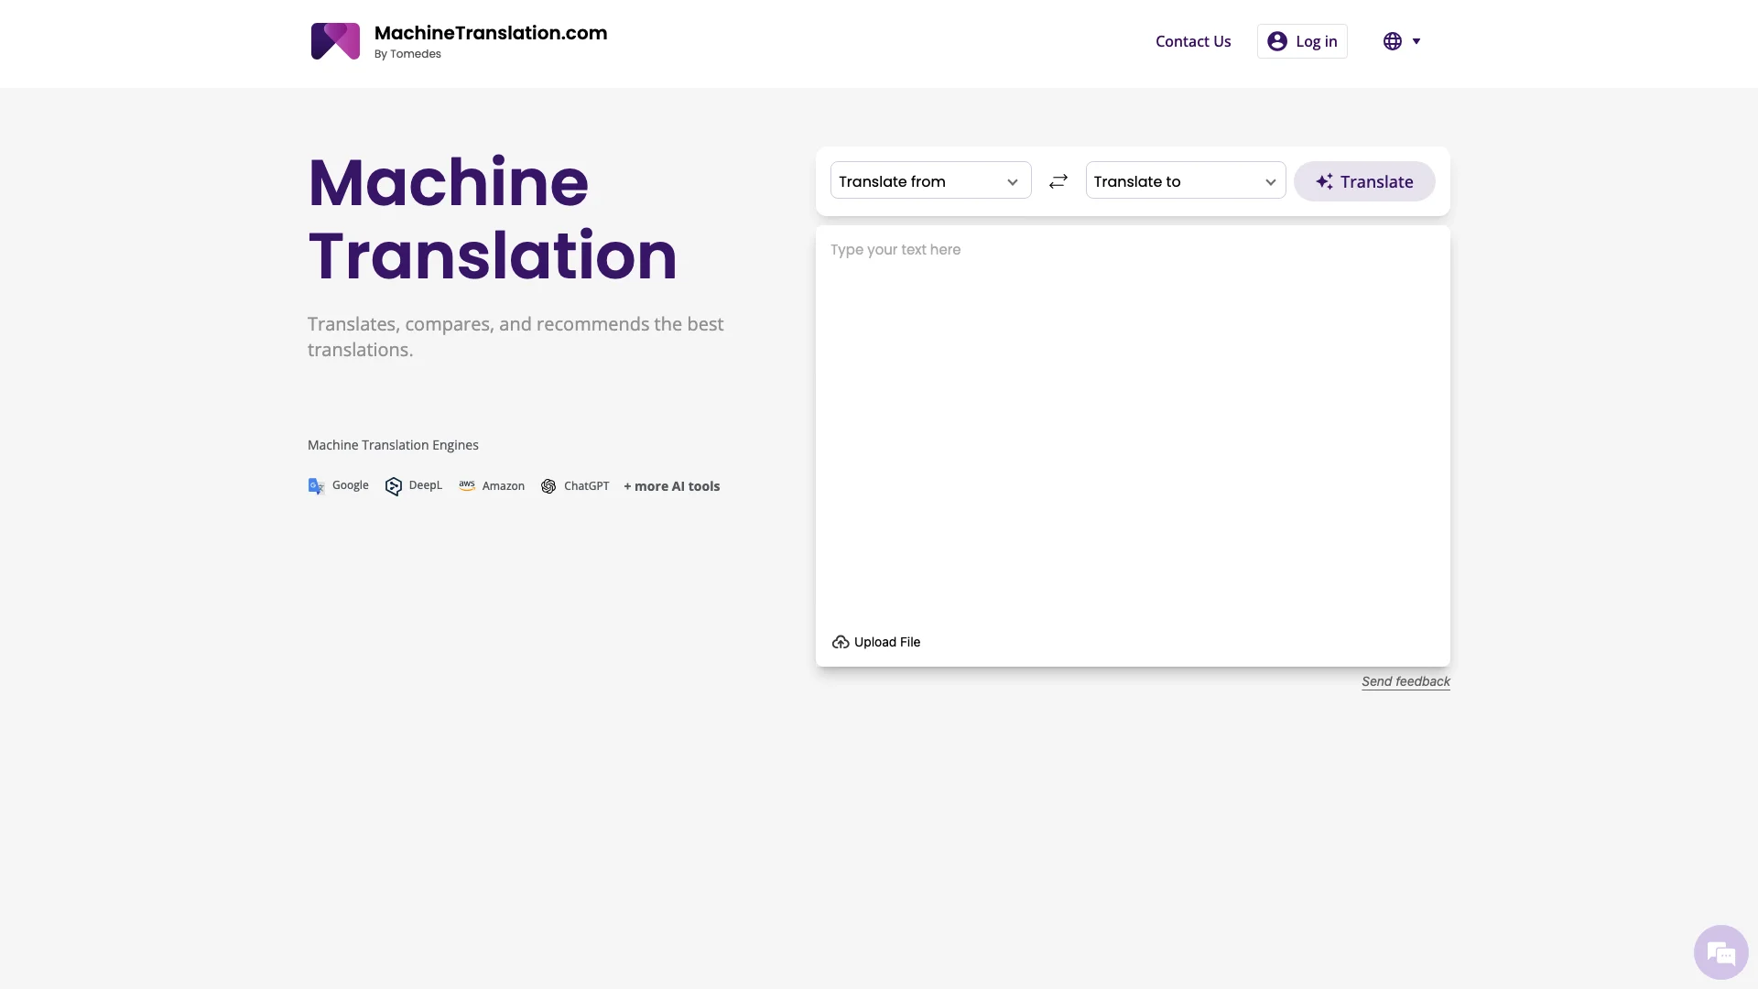Click the Send feedback link
This screenshot has width=1758, height=989.
click(1406, 681)
